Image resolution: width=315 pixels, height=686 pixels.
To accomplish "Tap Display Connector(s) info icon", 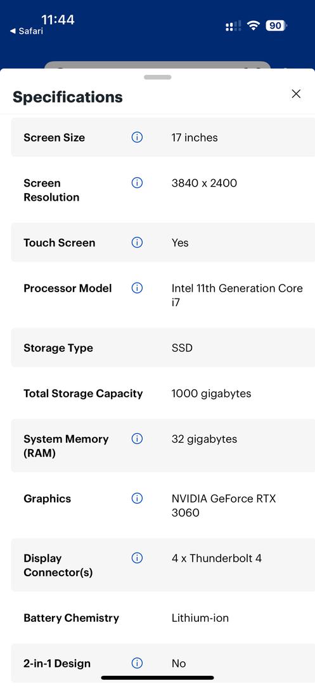I will coord(137,558).
